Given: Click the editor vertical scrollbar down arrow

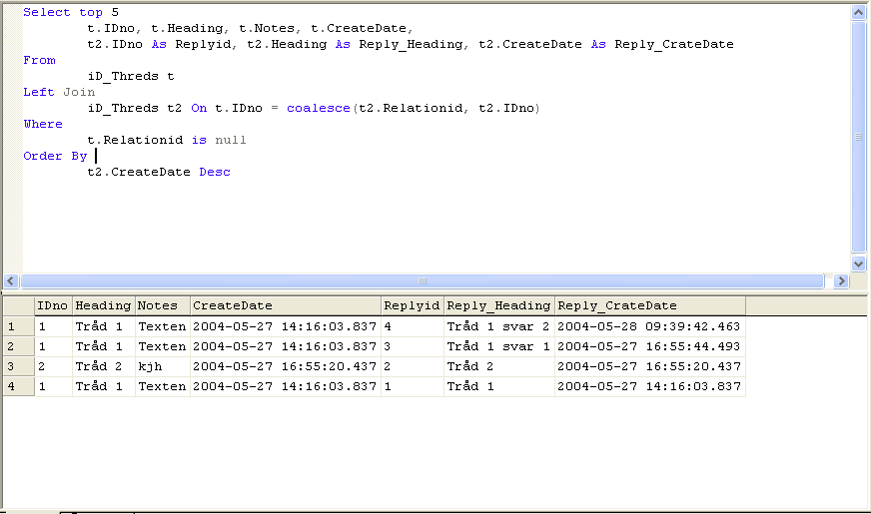Looking at the screenshot, I should point(858,263).
